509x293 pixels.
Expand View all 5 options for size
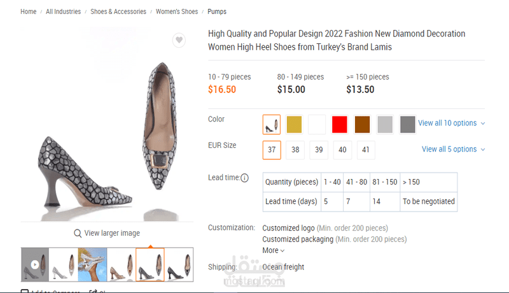coord(453,149)
